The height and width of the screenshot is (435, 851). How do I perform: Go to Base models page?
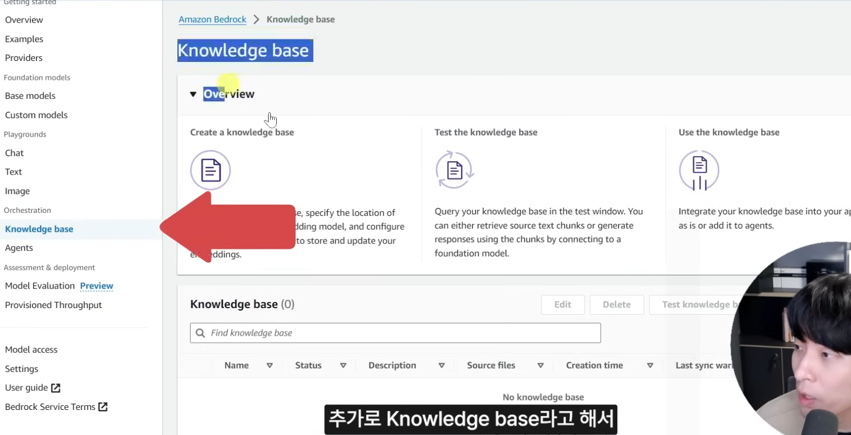coord(30,96)
